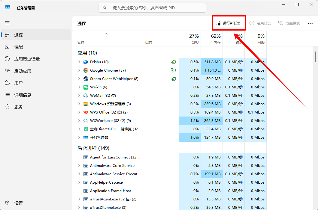Click the 1,154.0 memory value for Chrome
Image resolution: width=318 pixels, height=210 pixels.
[212, 70]
